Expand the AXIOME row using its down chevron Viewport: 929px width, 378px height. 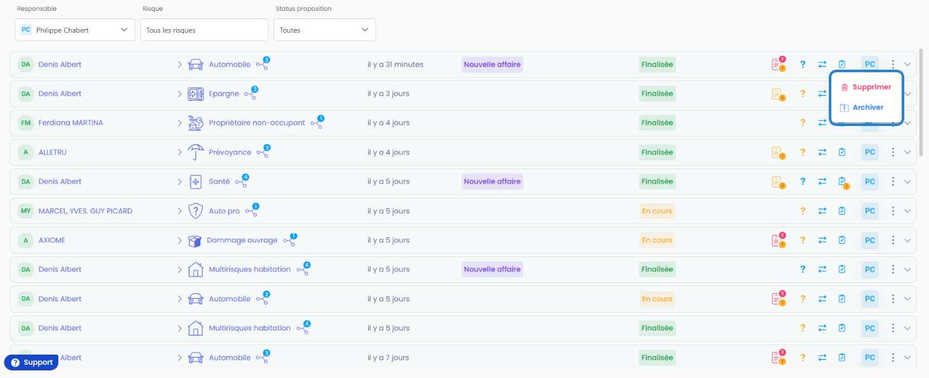coord(907,240)
